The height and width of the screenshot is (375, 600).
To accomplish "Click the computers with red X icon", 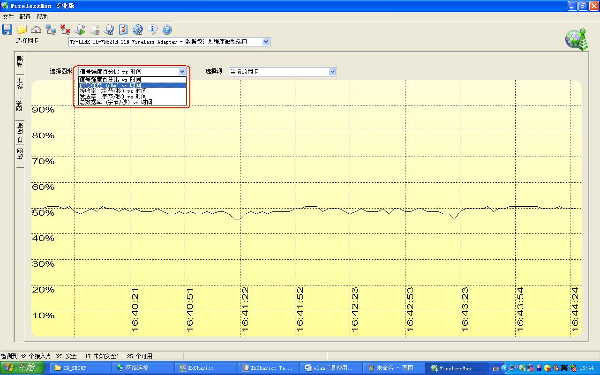I will click(x=65, y=30).
